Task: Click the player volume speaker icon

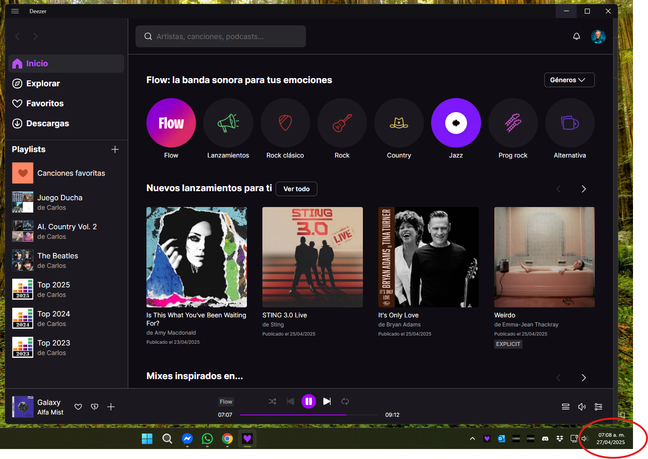Action: click(x=582, y=407)
